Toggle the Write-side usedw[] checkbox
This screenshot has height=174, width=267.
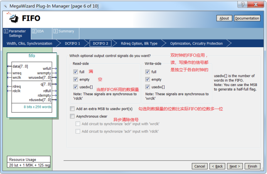[148, 87]
